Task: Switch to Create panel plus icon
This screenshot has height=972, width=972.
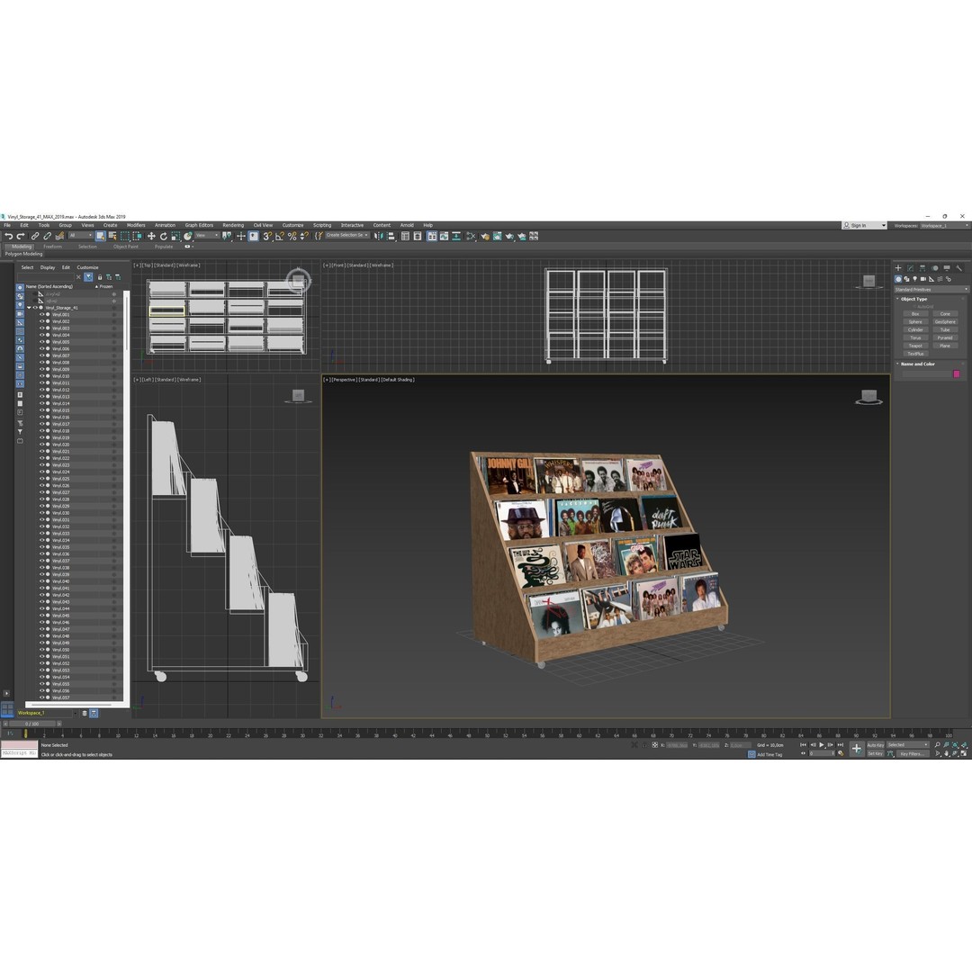Action: click(898, 268)
